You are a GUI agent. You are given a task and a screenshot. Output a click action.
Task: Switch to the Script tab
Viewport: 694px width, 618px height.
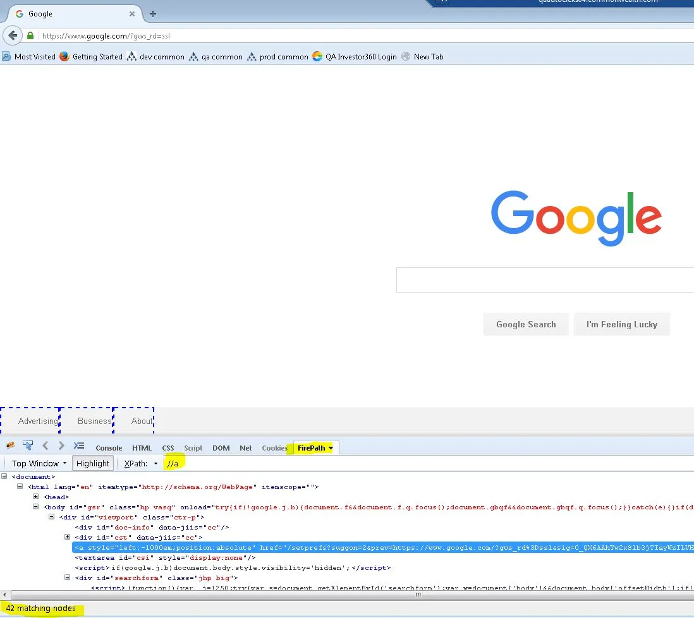click(x=193, y=448)
